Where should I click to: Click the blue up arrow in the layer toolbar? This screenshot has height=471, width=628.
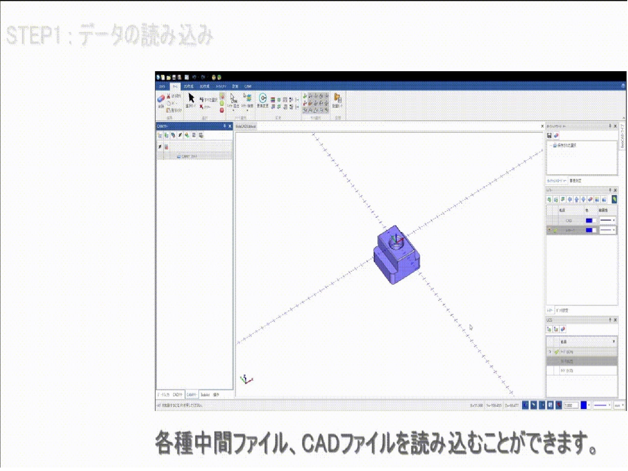pyautogui.click(x=576, y=199)
